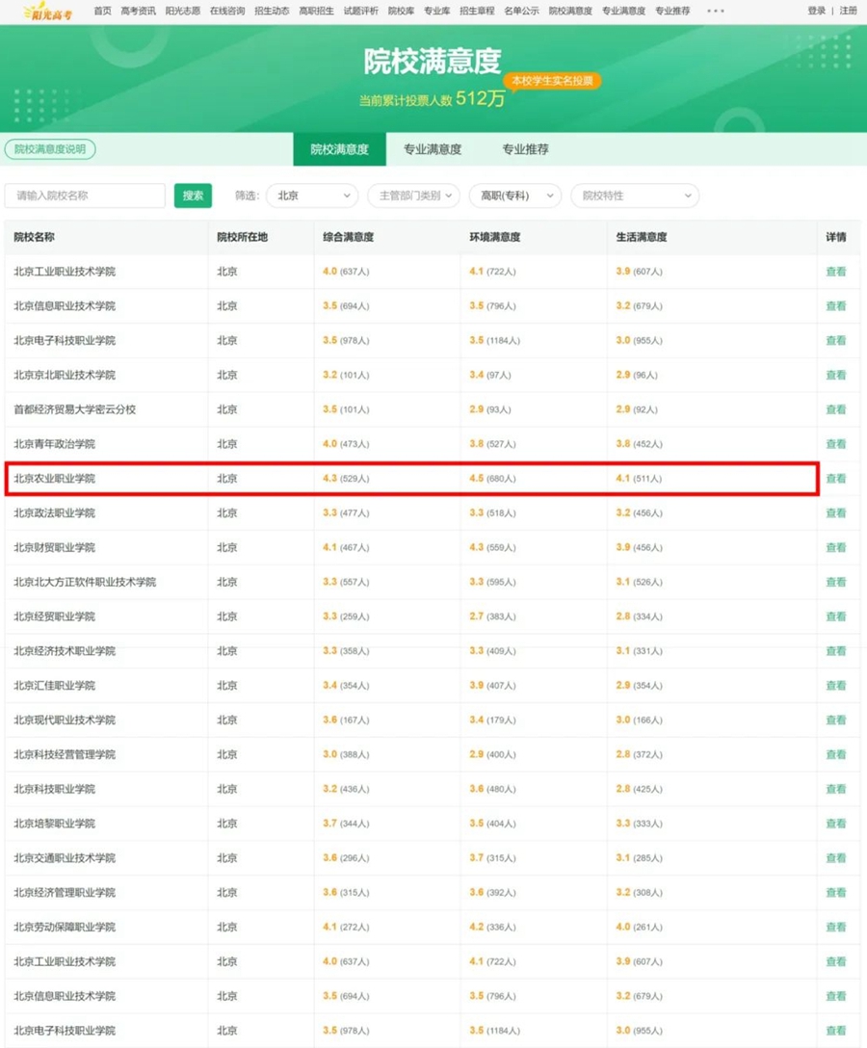Image resolution: width=867 pixels, height=1048 pixels.
Task: Open the 北京 region filter dropdown
Action: tap(312, 196)
